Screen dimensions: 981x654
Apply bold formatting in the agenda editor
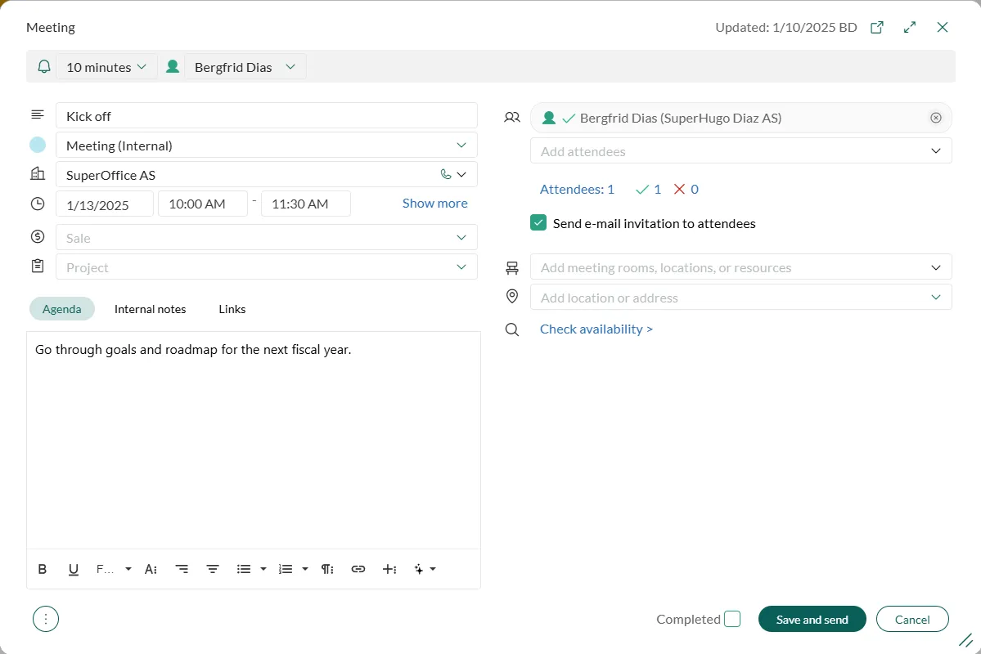[43, 569]
